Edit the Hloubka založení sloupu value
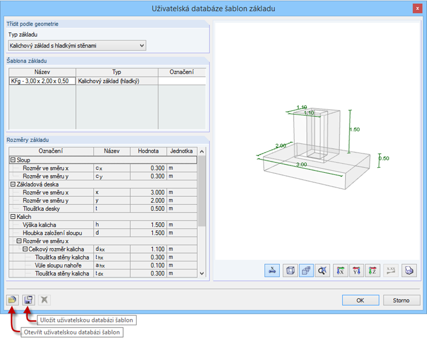 click(x=148, y=233)
